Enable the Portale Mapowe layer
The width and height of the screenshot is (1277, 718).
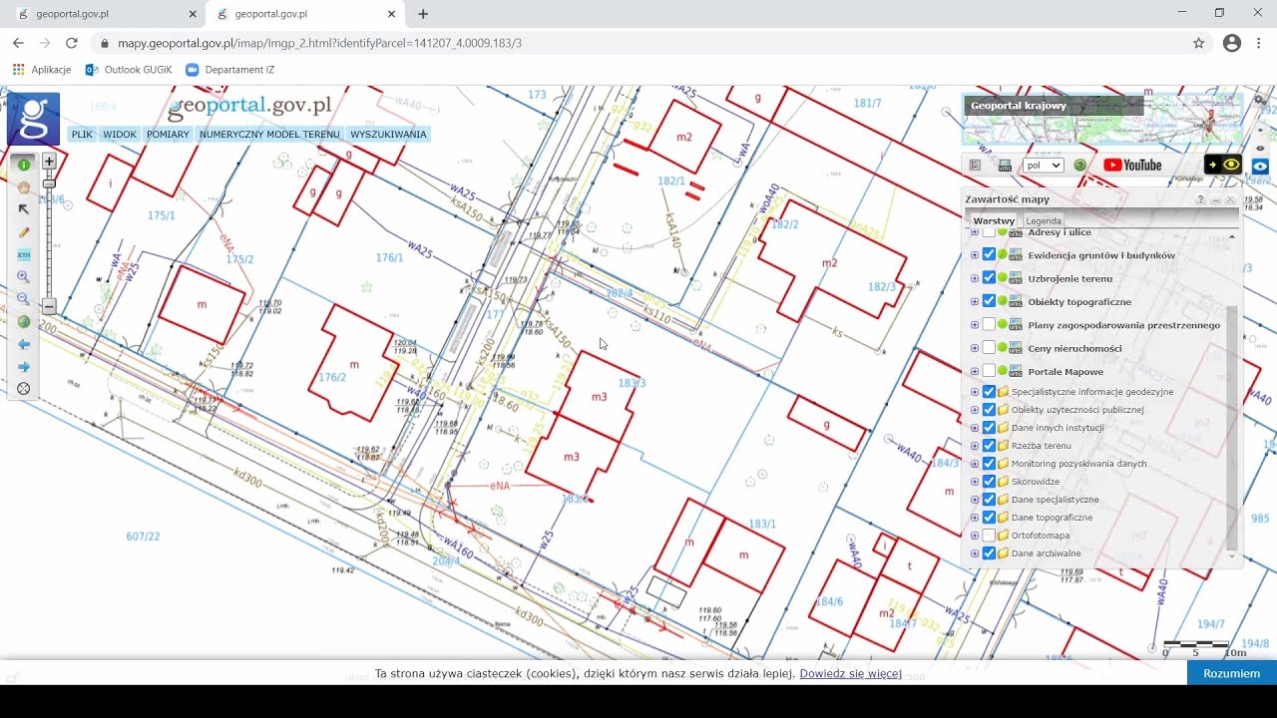[x=989, y=372]
